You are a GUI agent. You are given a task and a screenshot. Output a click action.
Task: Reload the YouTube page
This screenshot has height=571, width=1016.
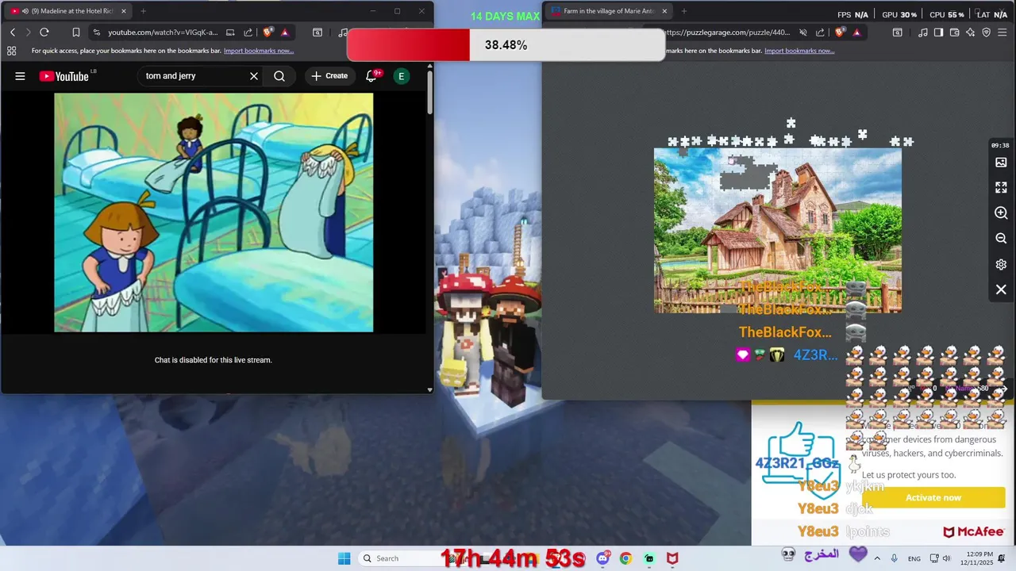(x=44, y=33)
